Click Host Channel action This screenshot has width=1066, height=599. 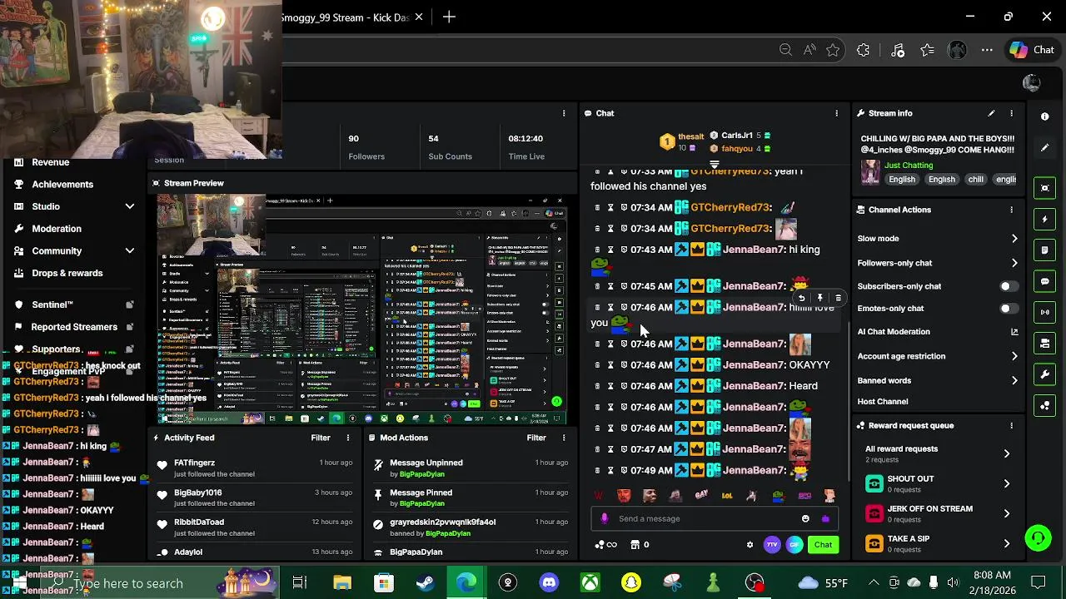click(x=883, y=402)
